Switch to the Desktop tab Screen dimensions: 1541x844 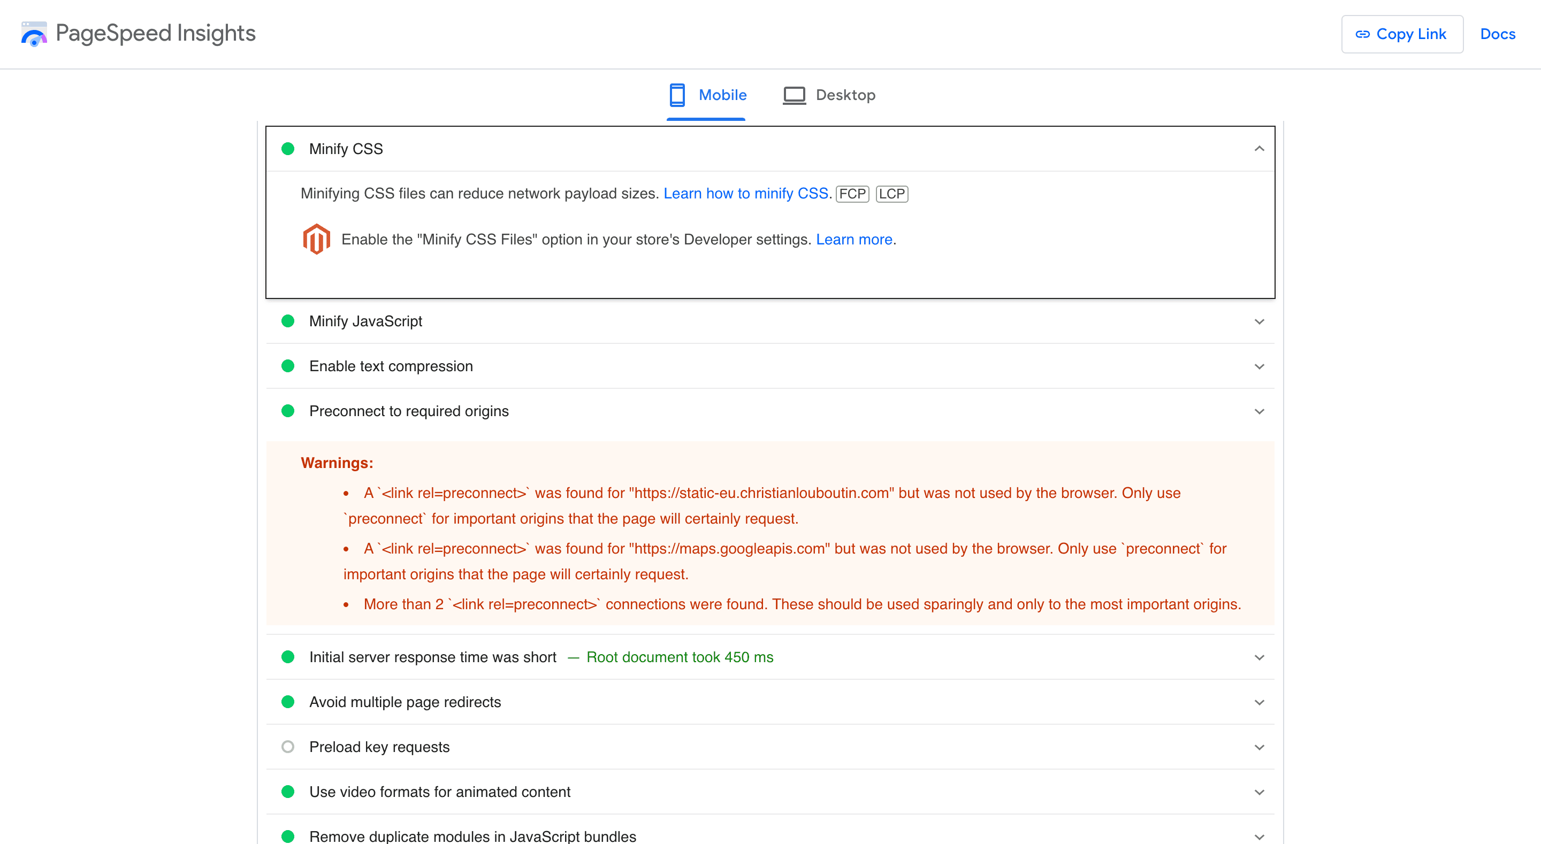coord(845,95)
